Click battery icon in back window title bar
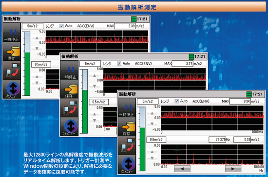This screenshot has height=177, width=268. [x=134, y=19]
